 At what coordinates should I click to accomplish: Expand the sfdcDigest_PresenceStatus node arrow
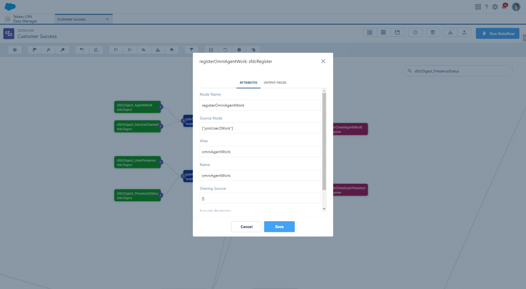[x=160, y=195]
